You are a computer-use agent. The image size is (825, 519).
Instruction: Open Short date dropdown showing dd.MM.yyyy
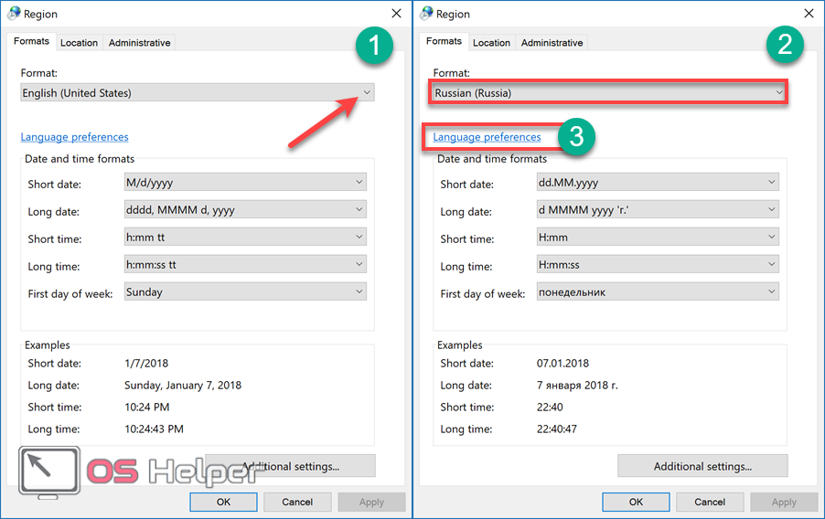(x=658, y=183)
